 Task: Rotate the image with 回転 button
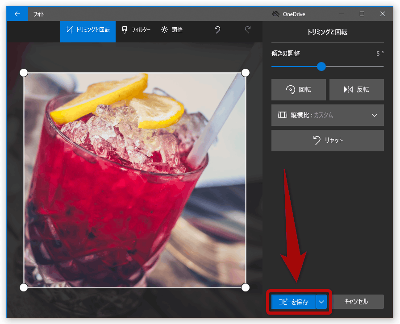click(x=299, y=90)
